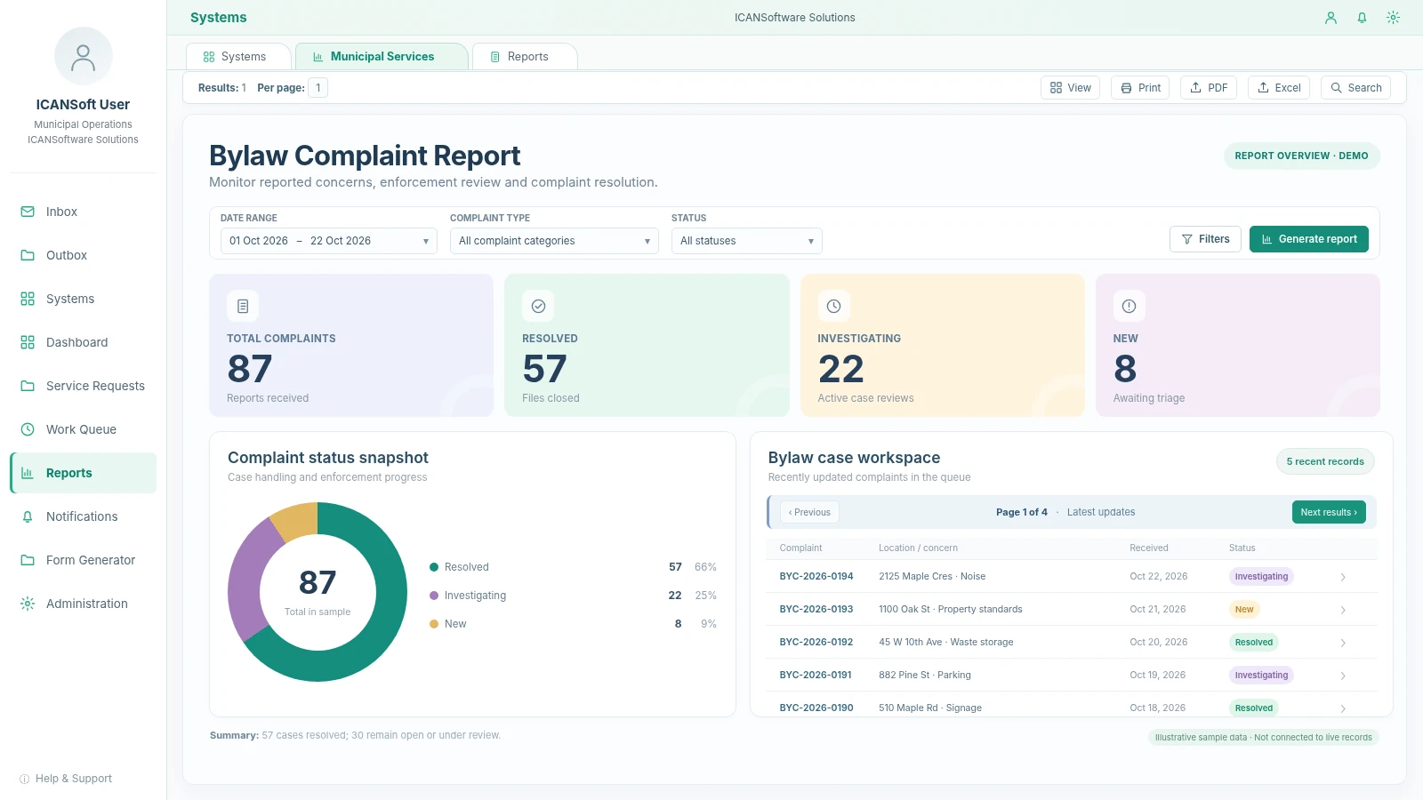Click the Resolved green legend dot
This screenshot has height=800, width=1423.
click(434, 567)
